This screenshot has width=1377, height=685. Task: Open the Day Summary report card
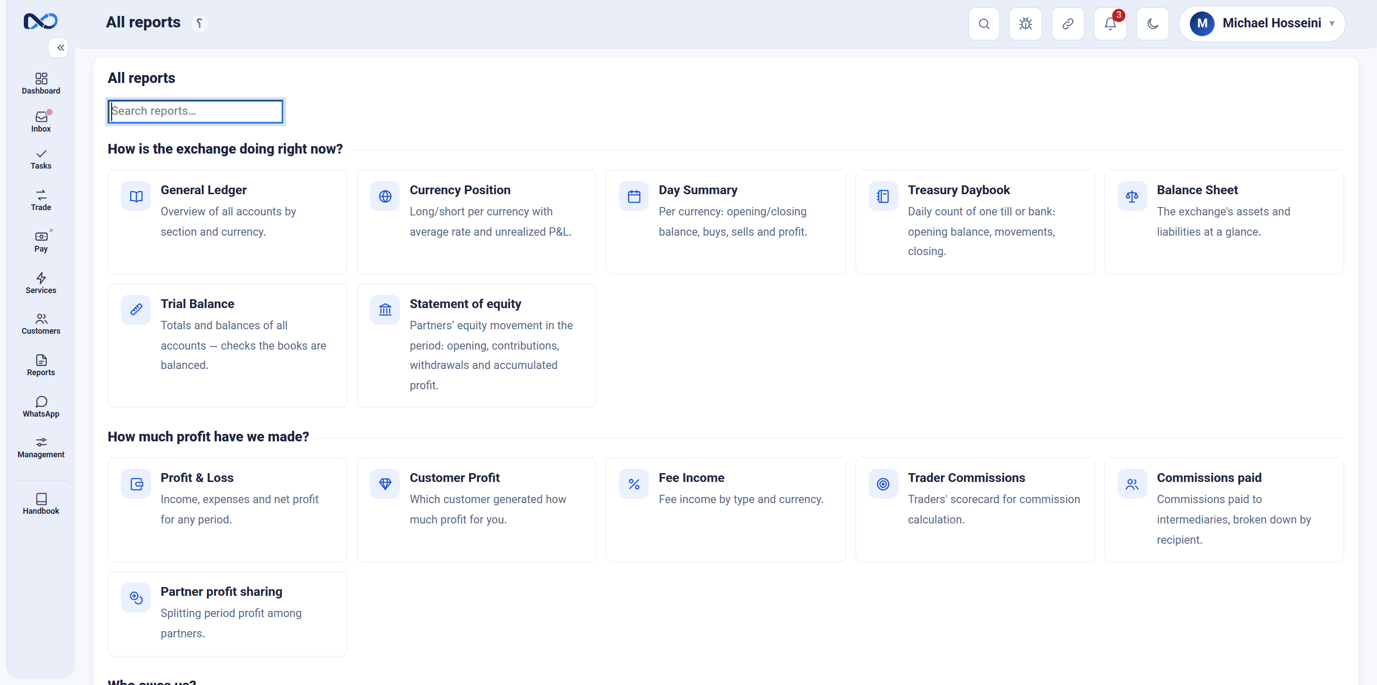[x=726, y=222]
